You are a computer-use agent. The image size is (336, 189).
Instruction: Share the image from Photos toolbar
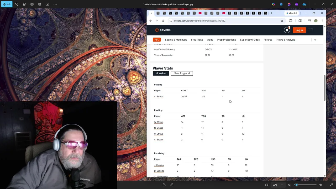[40, 4]
